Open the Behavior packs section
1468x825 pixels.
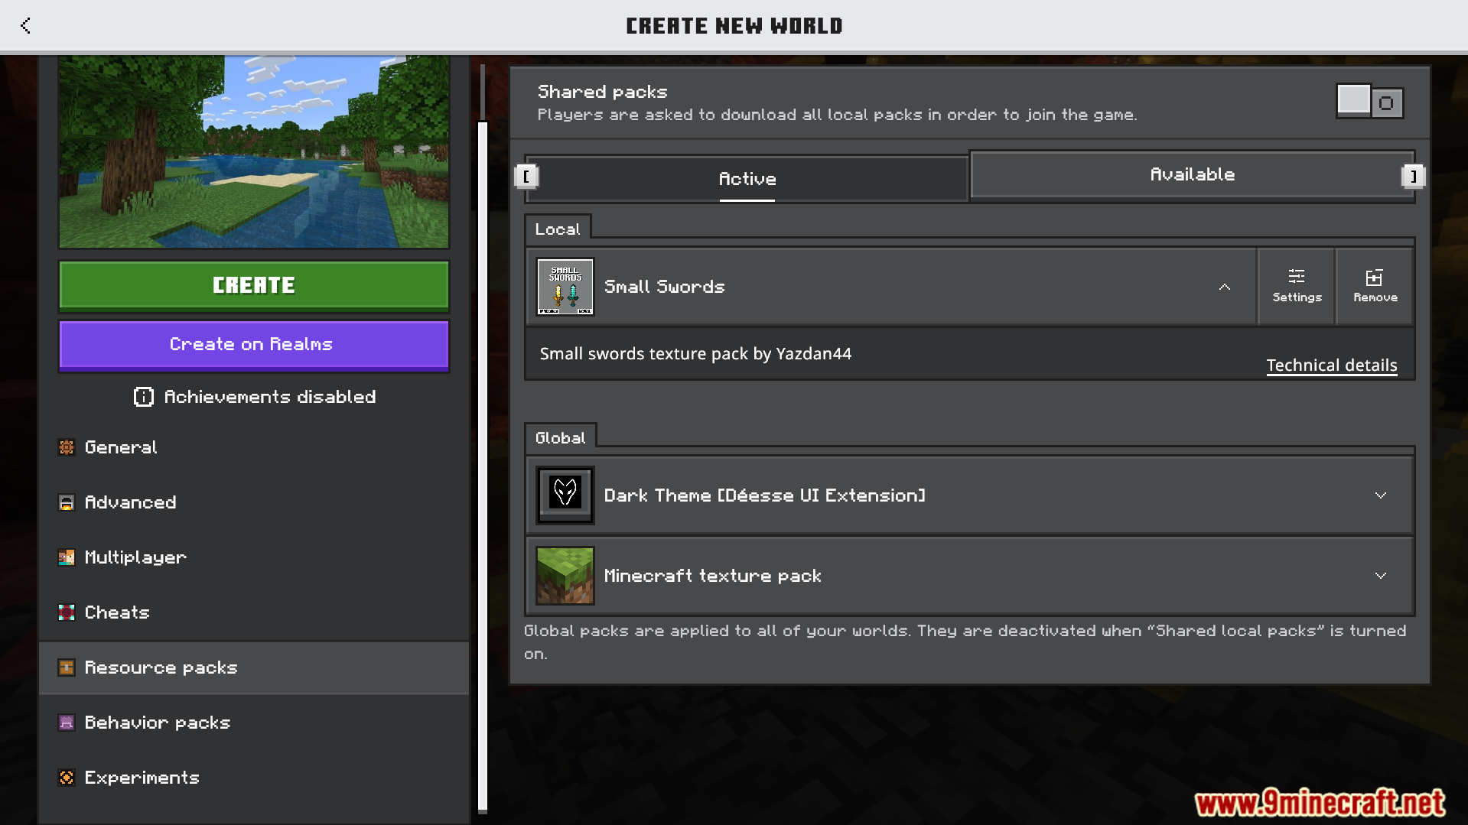254,723
